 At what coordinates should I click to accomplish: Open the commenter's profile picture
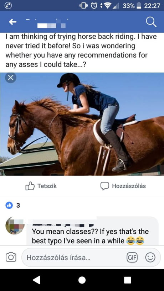[15, 226]
